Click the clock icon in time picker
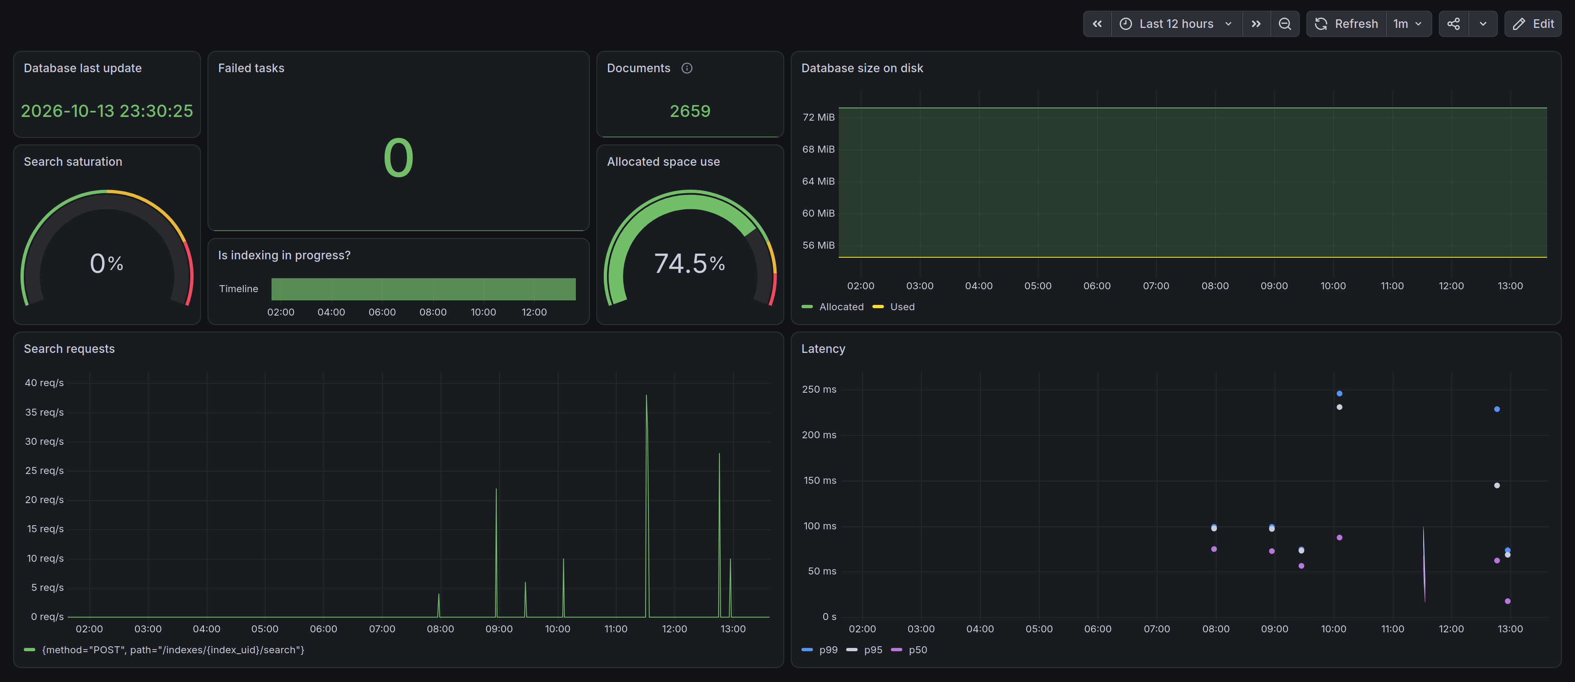Viewport: 1575px width, 682px height. pos(1125,24)
